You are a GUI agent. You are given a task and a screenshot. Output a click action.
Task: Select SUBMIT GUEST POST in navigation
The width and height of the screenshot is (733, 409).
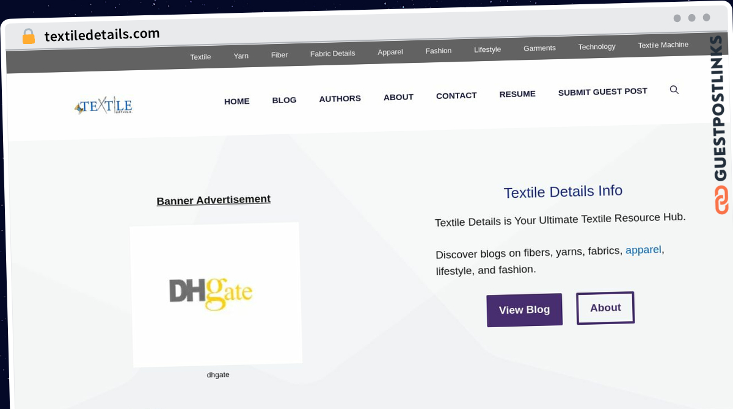602,92
